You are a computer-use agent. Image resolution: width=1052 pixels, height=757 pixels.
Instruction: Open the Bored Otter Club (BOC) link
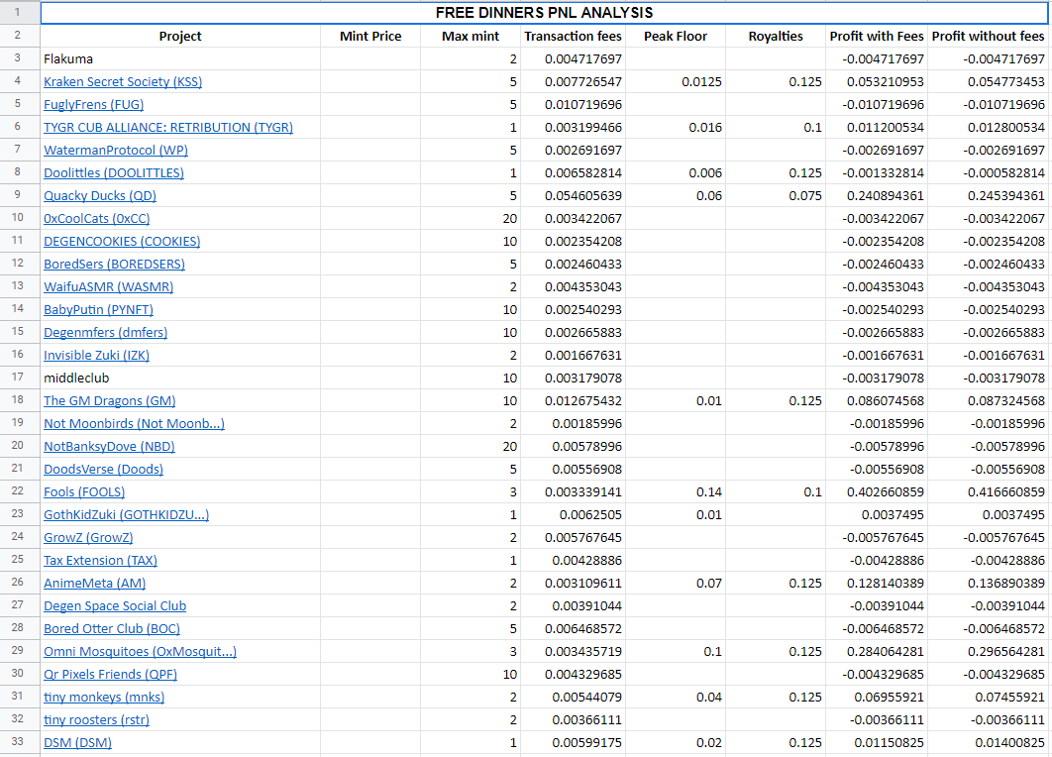point(112,629)
